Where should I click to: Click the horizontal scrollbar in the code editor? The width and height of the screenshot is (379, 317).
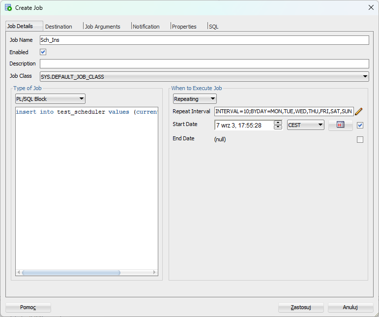71,272
